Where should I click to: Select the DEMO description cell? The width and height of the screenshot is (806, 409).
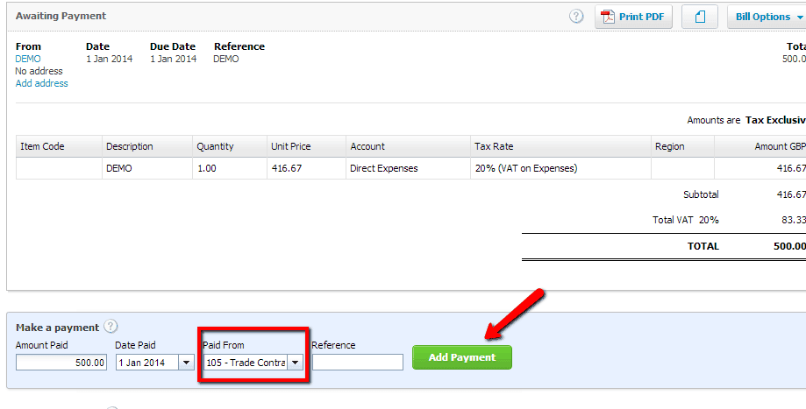point(147,168)
